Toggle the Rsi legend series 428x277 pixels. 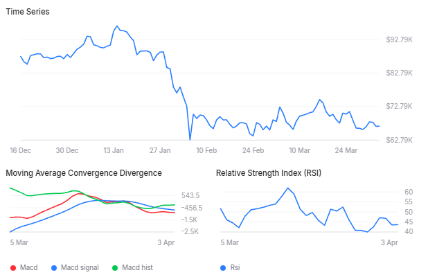(233, 267)
